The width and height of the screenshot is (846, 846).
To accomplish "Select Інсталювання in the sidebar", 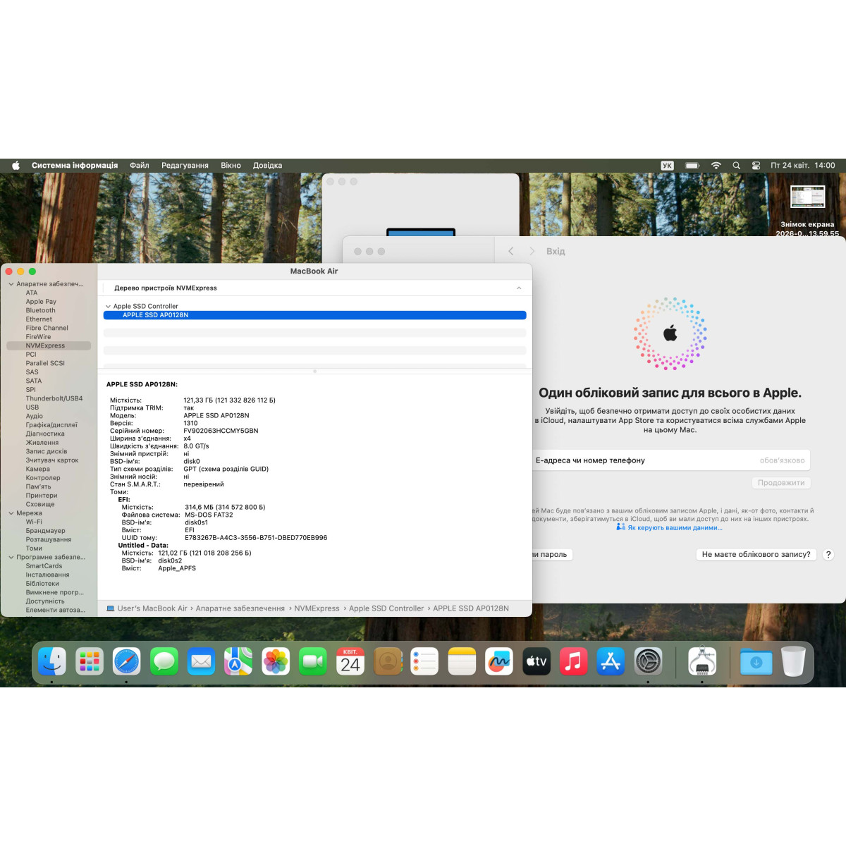I will 47,575.
